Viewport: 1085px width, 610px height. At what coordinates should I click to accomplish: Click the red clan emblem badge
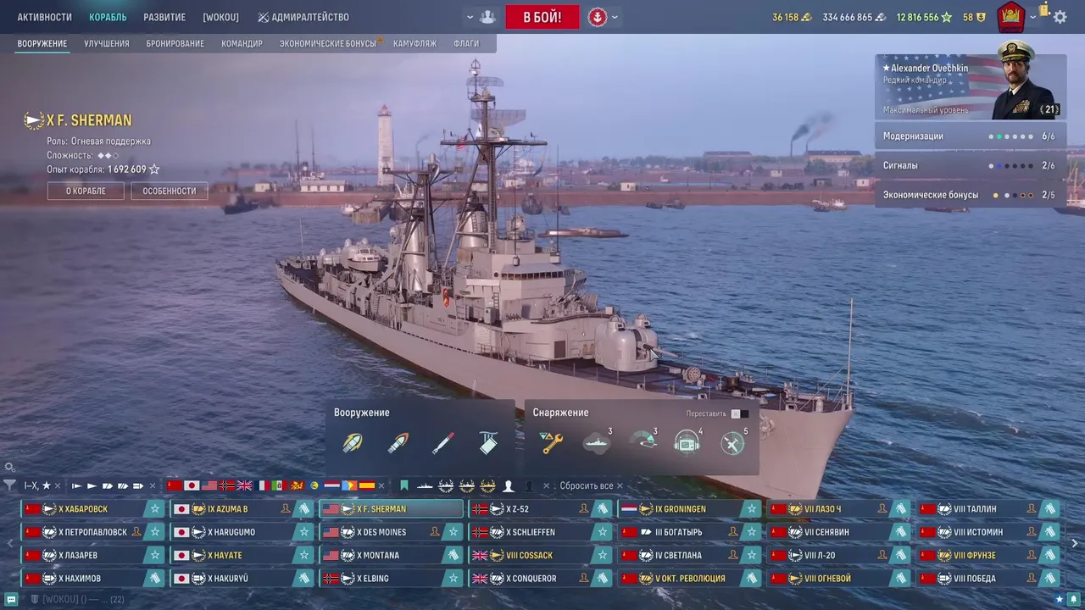coord(1010,17)
